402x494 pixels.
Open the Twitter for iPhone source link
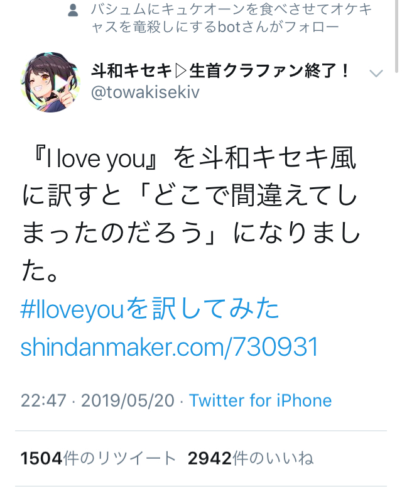point(260,400)
